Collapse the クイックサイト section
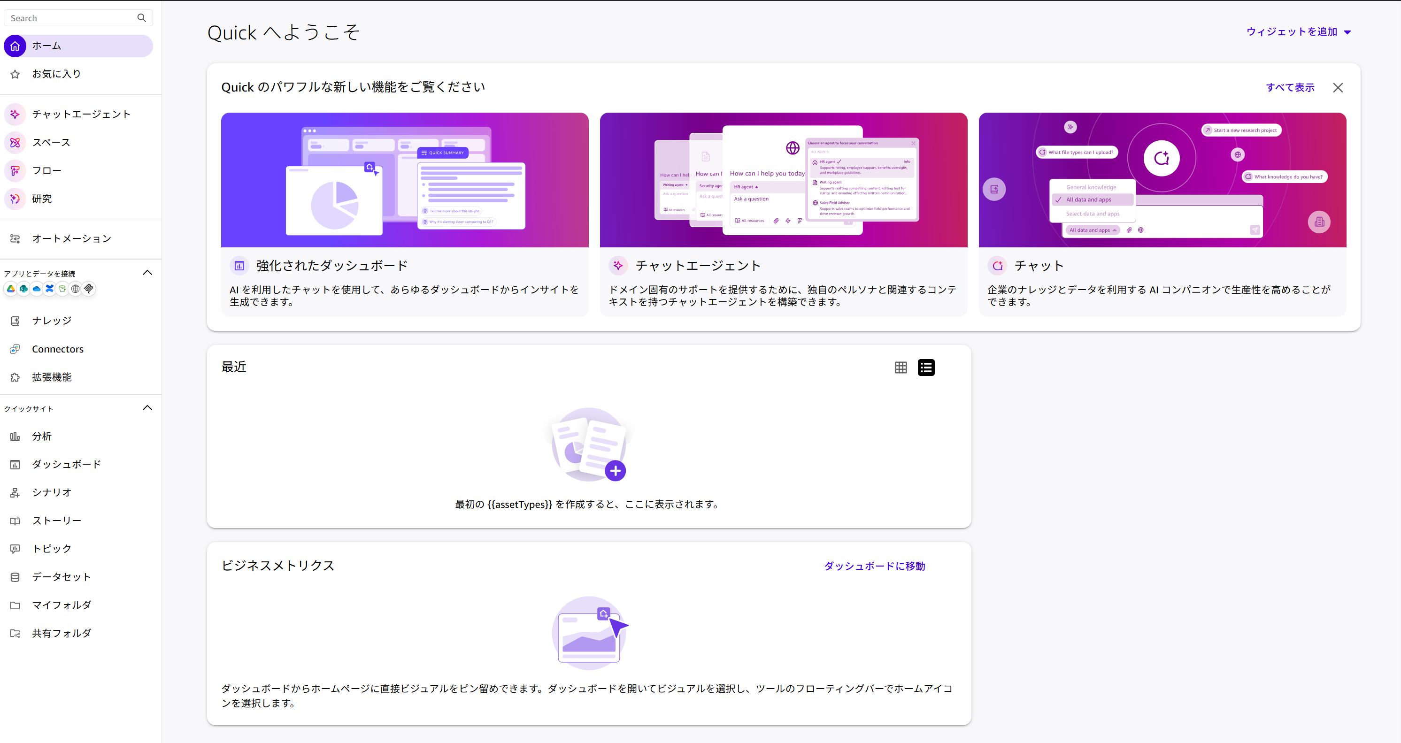The height and width of the screenshot is (743, 1401). click(x=147, y=408)
